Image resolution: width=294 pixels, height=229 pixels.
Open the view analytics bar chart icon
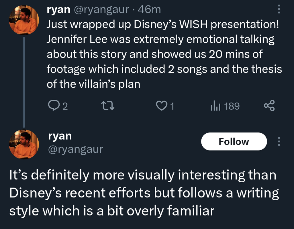click(x=215, y=106)
